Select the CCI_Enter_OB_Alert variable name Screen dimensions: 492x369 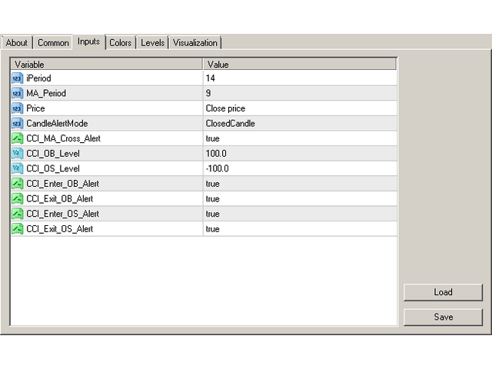(63, 184)
